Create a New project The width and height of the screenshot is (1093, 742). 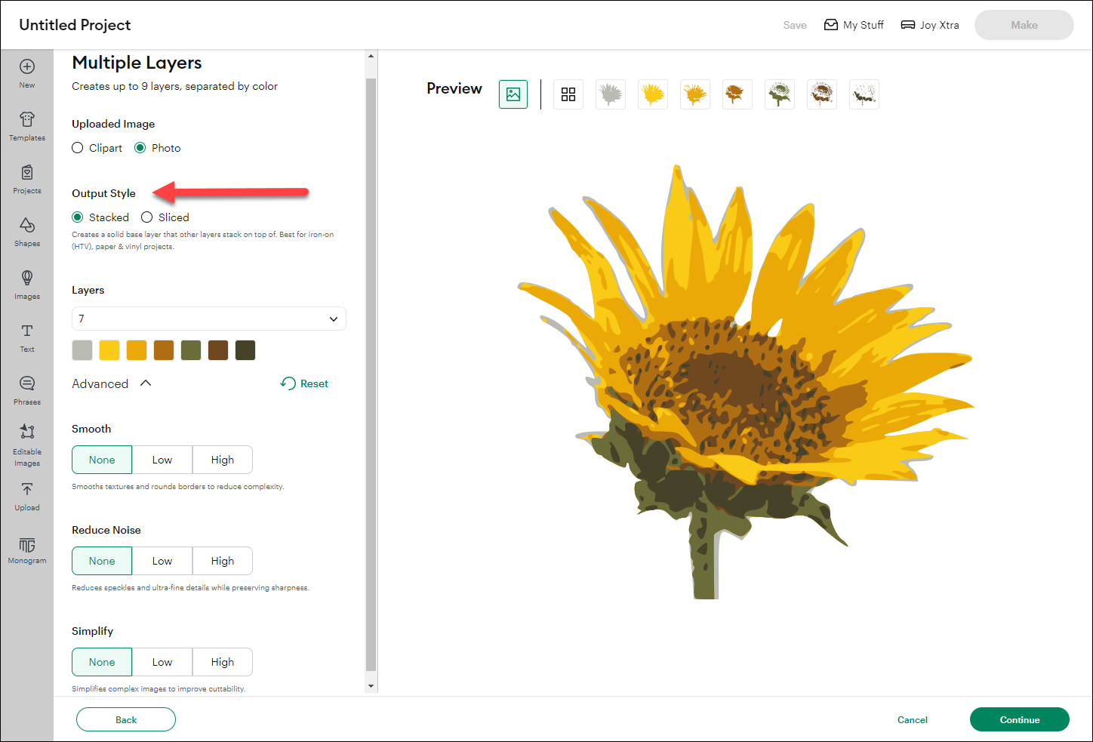(27, 72)
